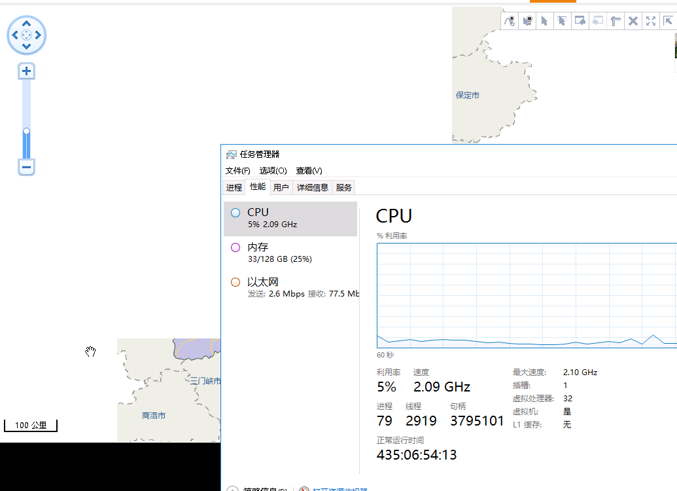Pan the map left with the left arrow
The height and width of the screenshot is (491, 677).
pyautogui.click(x=15, y=35)
